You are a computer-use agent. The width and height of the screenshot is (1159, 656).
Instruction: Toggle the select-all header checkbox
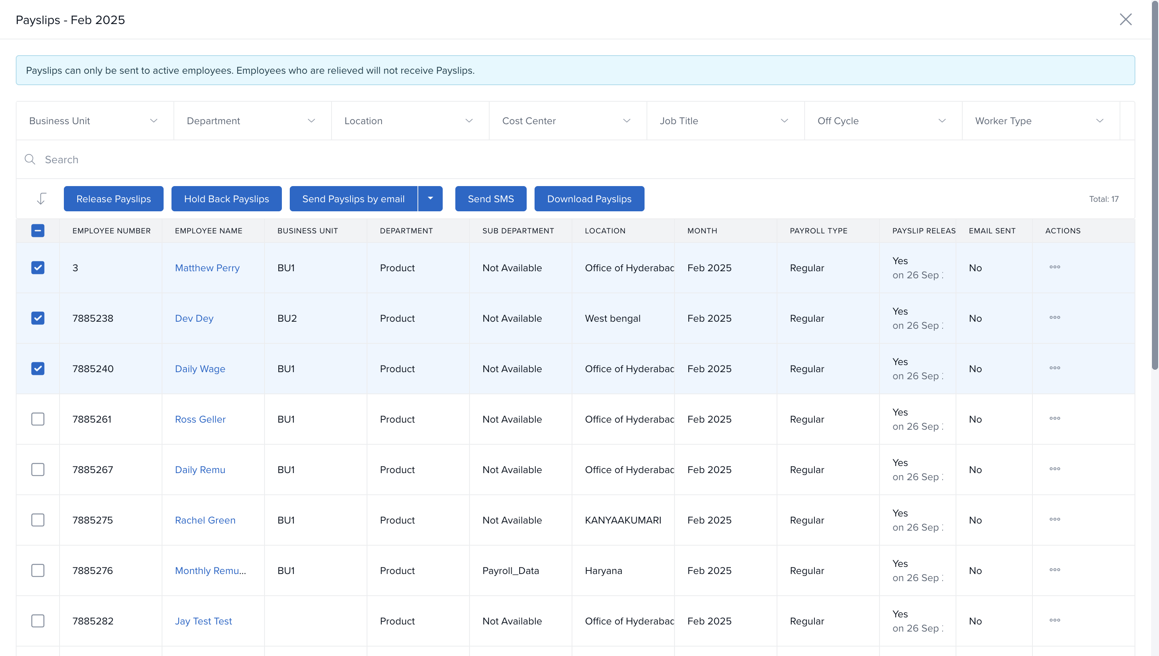(38, 231)
